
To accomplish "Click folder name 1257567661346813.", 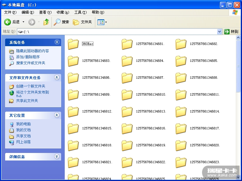I will pyautogui.click(x=151, y=111).
